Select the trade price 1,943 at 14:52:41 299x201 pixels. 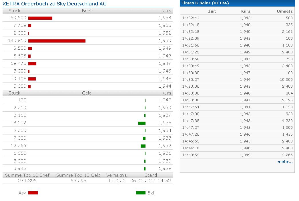click(245, 18)
